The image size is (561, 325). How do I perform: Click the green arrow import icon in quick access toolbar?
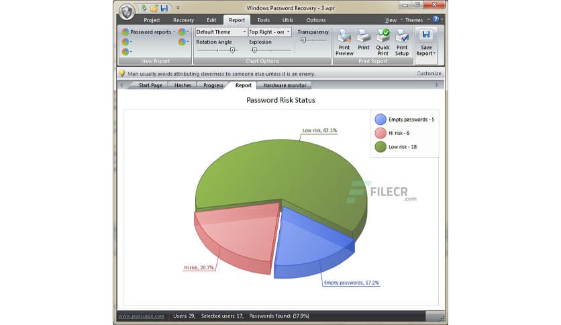[x=144, y=8]
